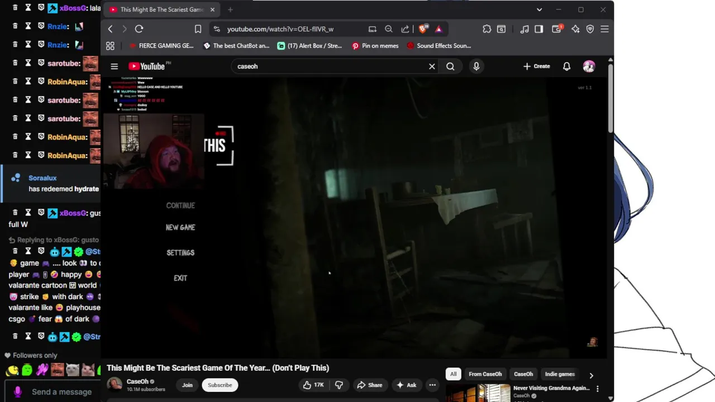Go back with the browser back arrow

pyautogui.click(x=111, y=29)
